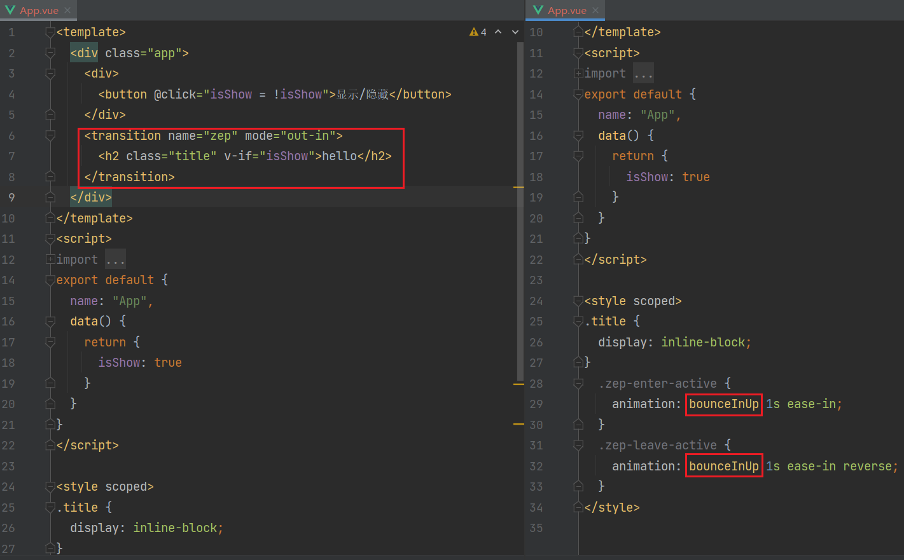Click the h2 class="title" line
Image resolution: width=904 pixels, height=560 pixels.
[x=245, y=156]
